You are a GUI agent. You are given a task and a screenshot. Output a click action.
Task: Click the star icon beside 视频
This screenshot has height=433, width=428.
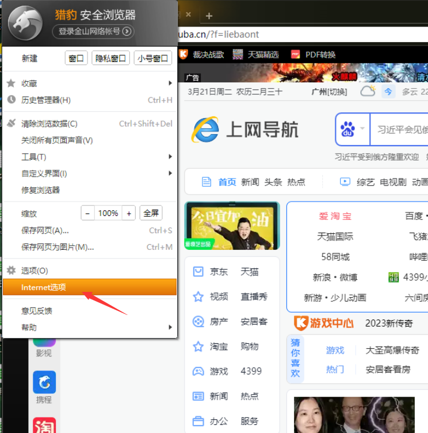198,297
